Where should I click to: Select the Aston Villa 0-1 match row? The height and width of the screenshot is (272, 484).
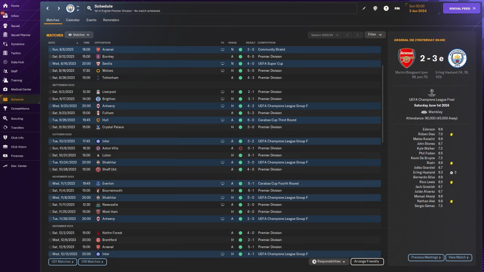click(x=214, y=148)
